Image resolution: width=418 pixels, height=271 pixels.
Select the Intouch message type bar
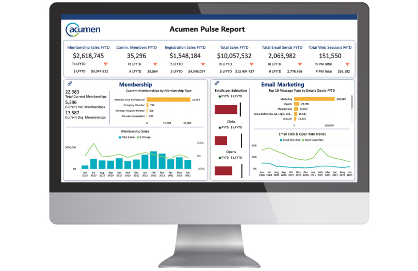(296, 119)
